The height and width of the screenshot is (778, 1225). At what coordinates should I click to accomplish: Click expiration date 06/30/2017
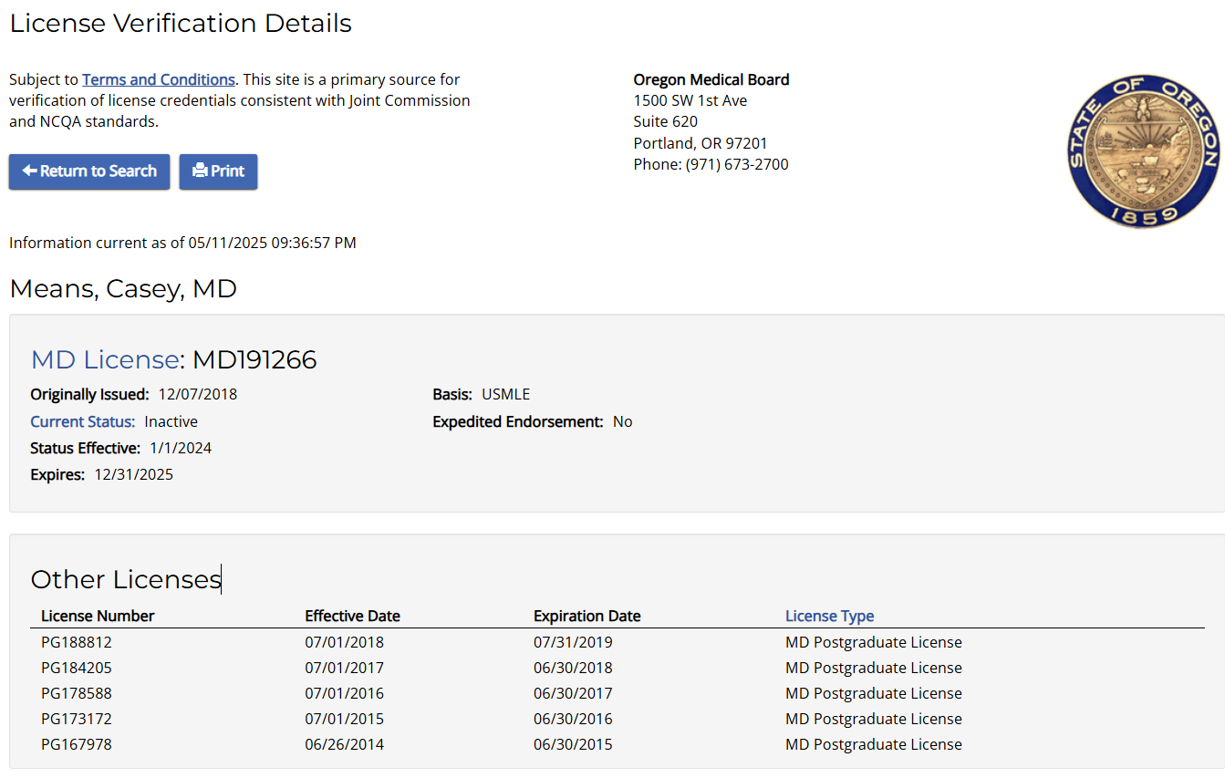tap(574, 693)
